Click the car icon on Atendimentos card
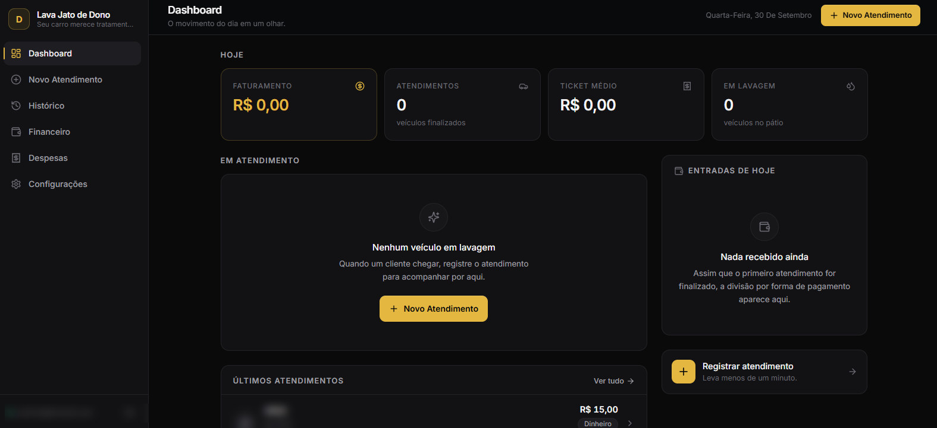Viewport: 937px width, 428px height. pos(524,86)
